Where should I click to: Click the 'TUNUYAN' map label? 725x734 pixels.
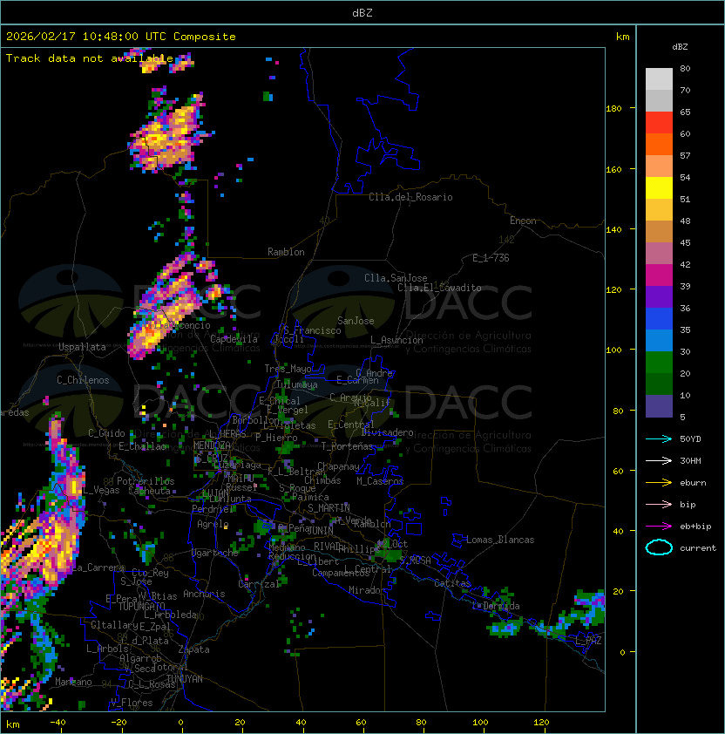pos(185,679)
